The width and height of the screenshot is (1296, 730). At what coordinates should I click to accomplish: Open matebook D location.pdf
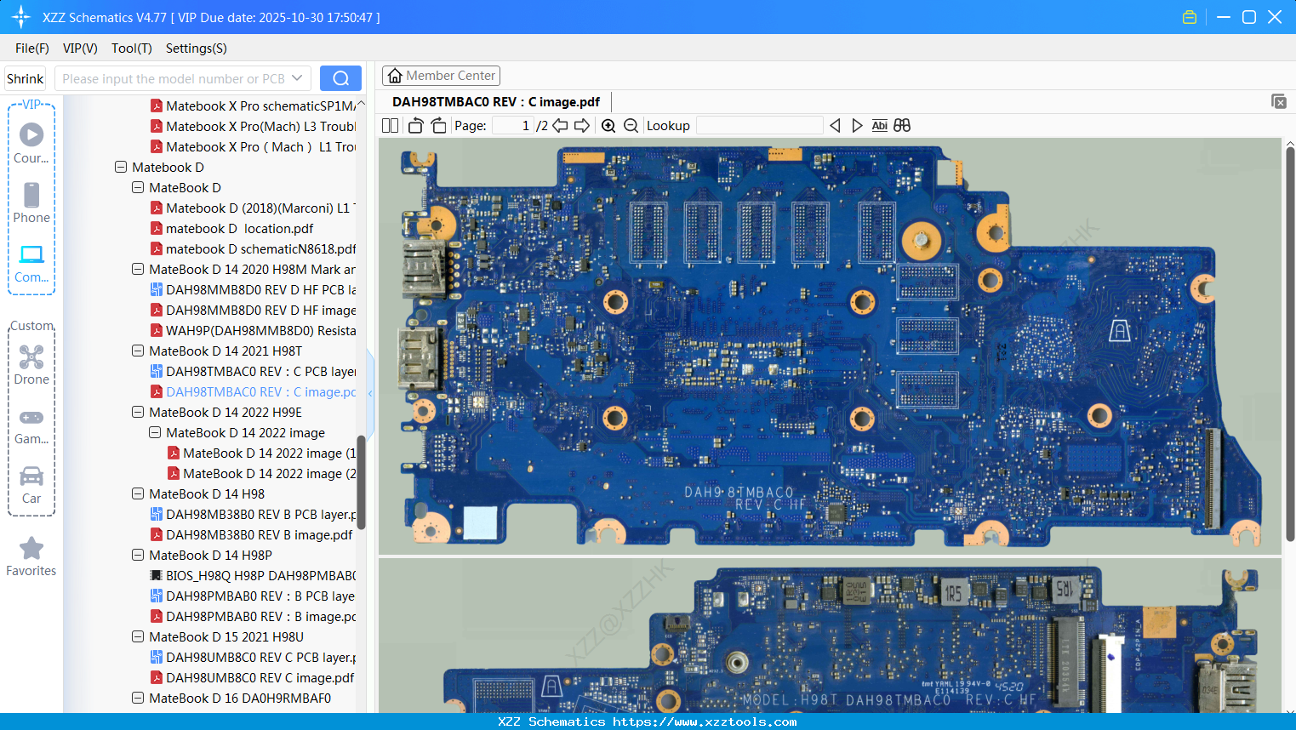[232, 229]
